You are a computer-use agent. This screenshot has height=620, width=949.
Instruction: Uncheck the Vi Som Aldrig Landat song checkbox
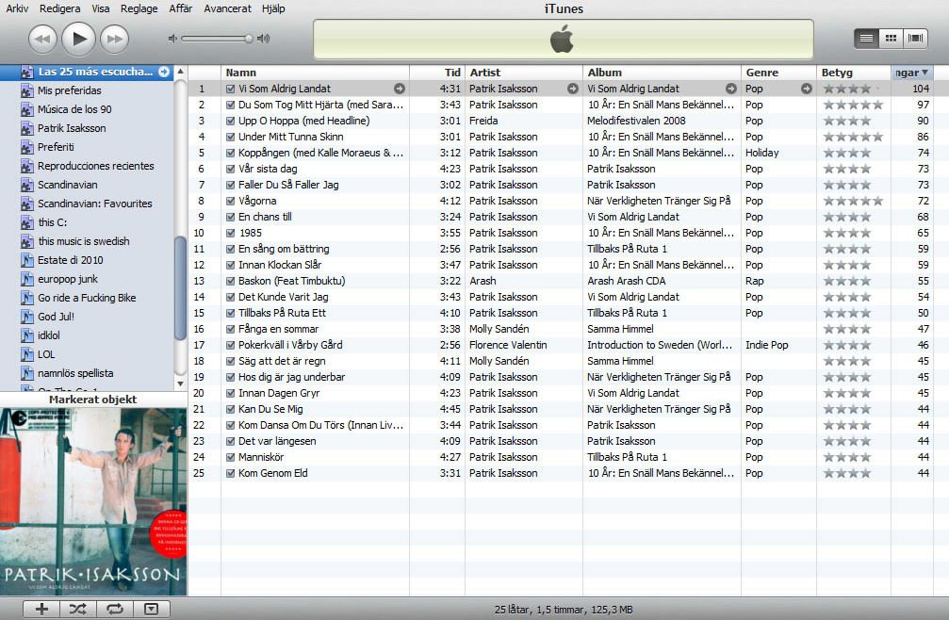tap(230, 89)
